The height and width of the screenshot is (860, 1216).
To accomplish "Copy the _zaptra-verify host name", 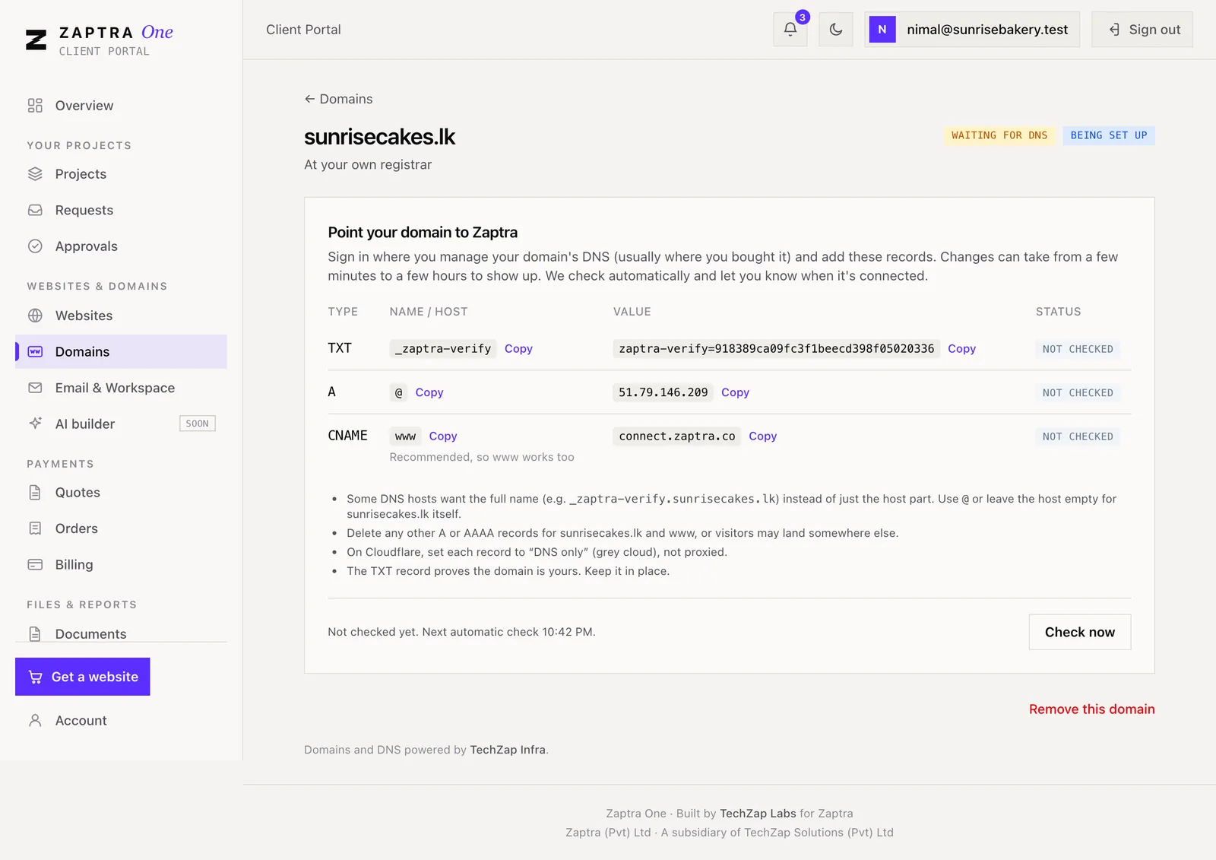I will pyautogui.click(x=518, y=348).
